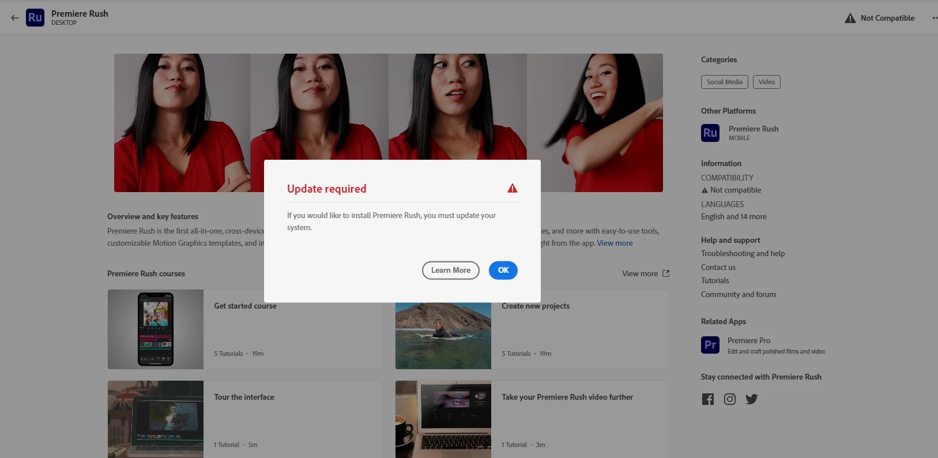This screenshot has height=458, width=938.
Task: Open View more link in overview text
Action: 615,243
